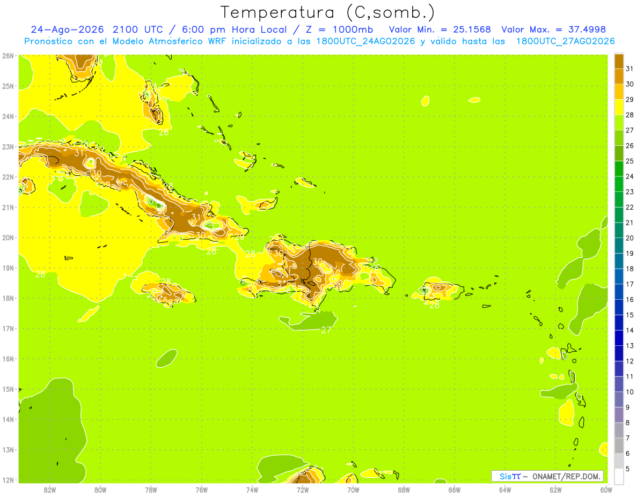Click the legend value label 13
This screenshot has width=644, height=497.
tap(630, 346)
